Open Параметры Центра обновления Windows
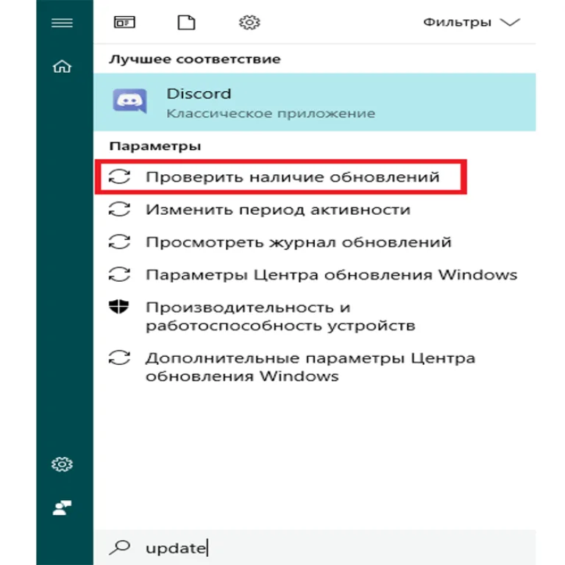 click(315, 274)
